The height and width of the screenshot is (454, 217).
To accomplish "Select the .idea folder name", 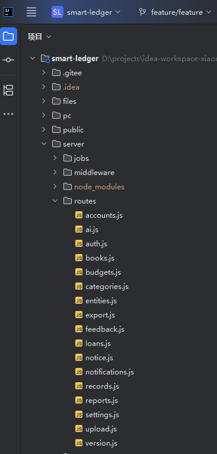I will (x=71, y=87).
